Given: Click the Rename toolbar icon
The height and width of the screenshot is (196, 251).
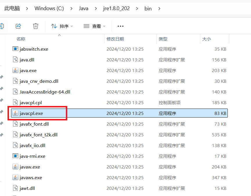Looking at the screenshot, I should (x=2, y=26).
